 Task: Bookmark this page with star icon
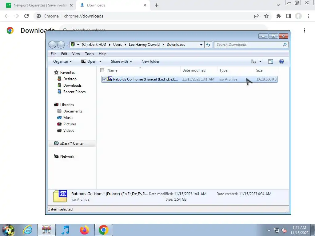click(x=266, y=16)
